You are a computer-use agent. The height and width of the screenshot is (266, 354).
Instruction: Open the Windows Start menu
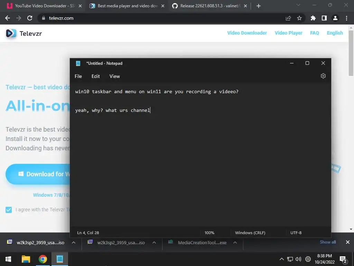(8, 259)
